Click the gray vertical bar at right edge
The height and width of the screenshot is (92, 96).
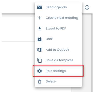[x=92, y=53]
